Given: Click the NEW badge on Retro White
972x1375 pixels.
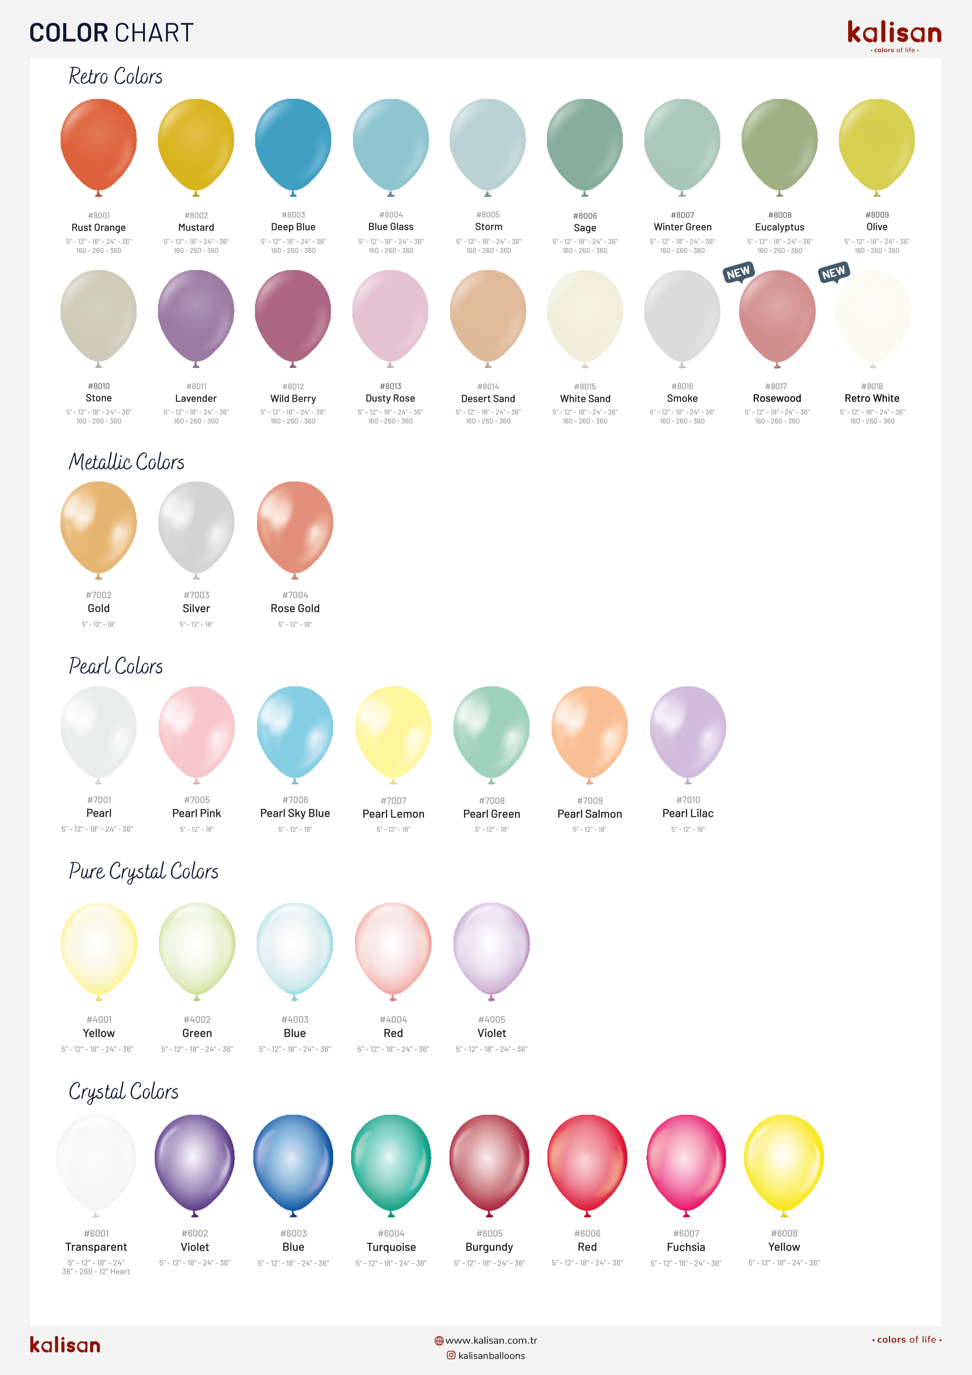Looking at the screenshot, I should (x=834, y=272).
